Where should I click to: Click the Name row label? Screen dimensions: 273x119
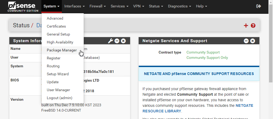click(15, 49)
